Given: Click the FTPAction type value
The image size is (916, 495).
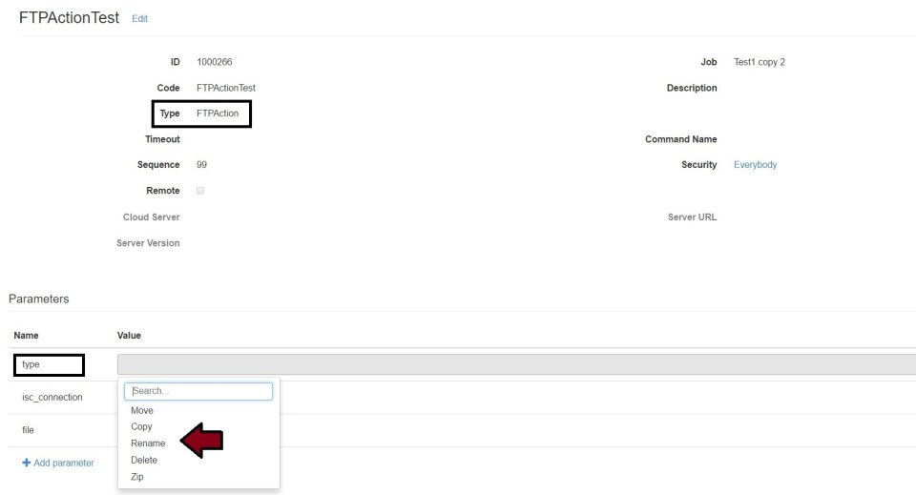Looking at the screenshot, I should (217, 113).
